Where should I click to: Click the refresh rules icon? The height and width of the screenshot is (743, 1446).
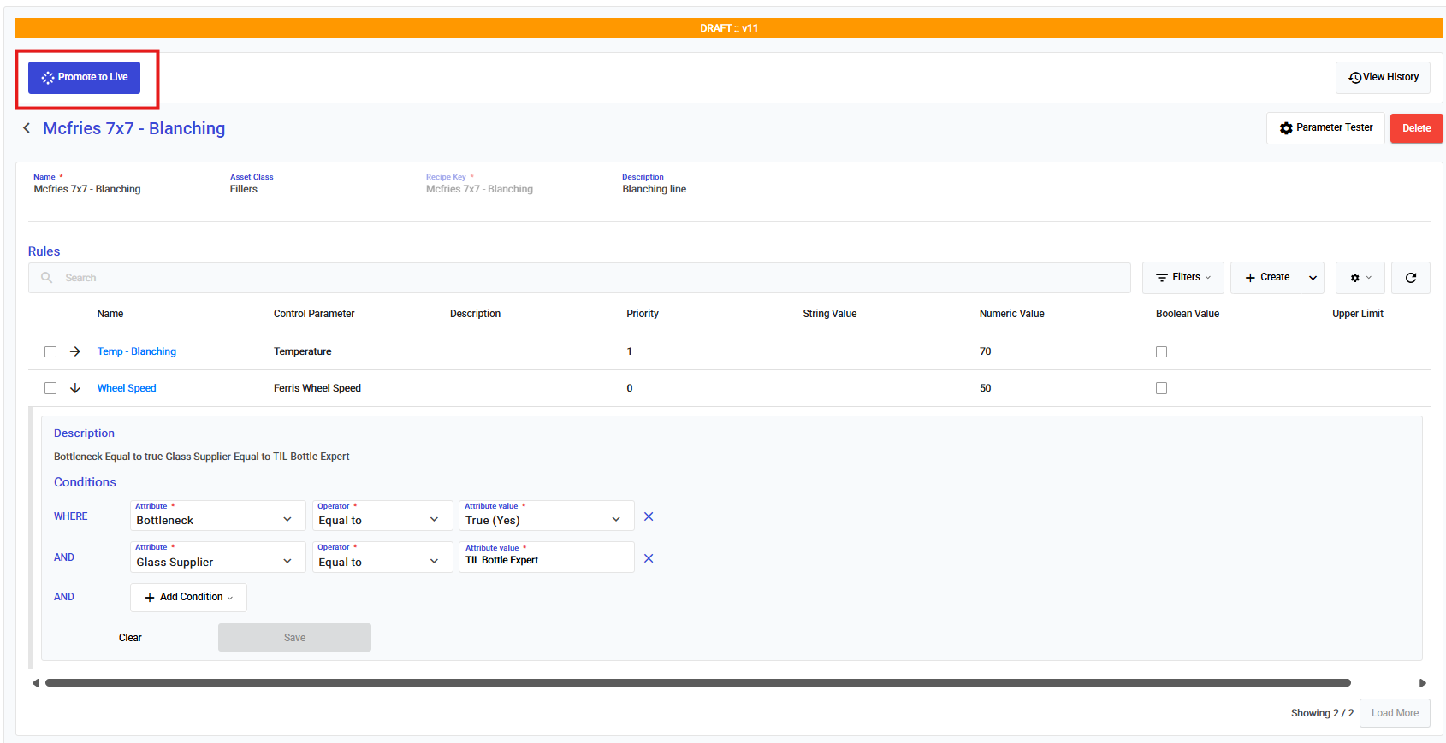coord(1410,278)
